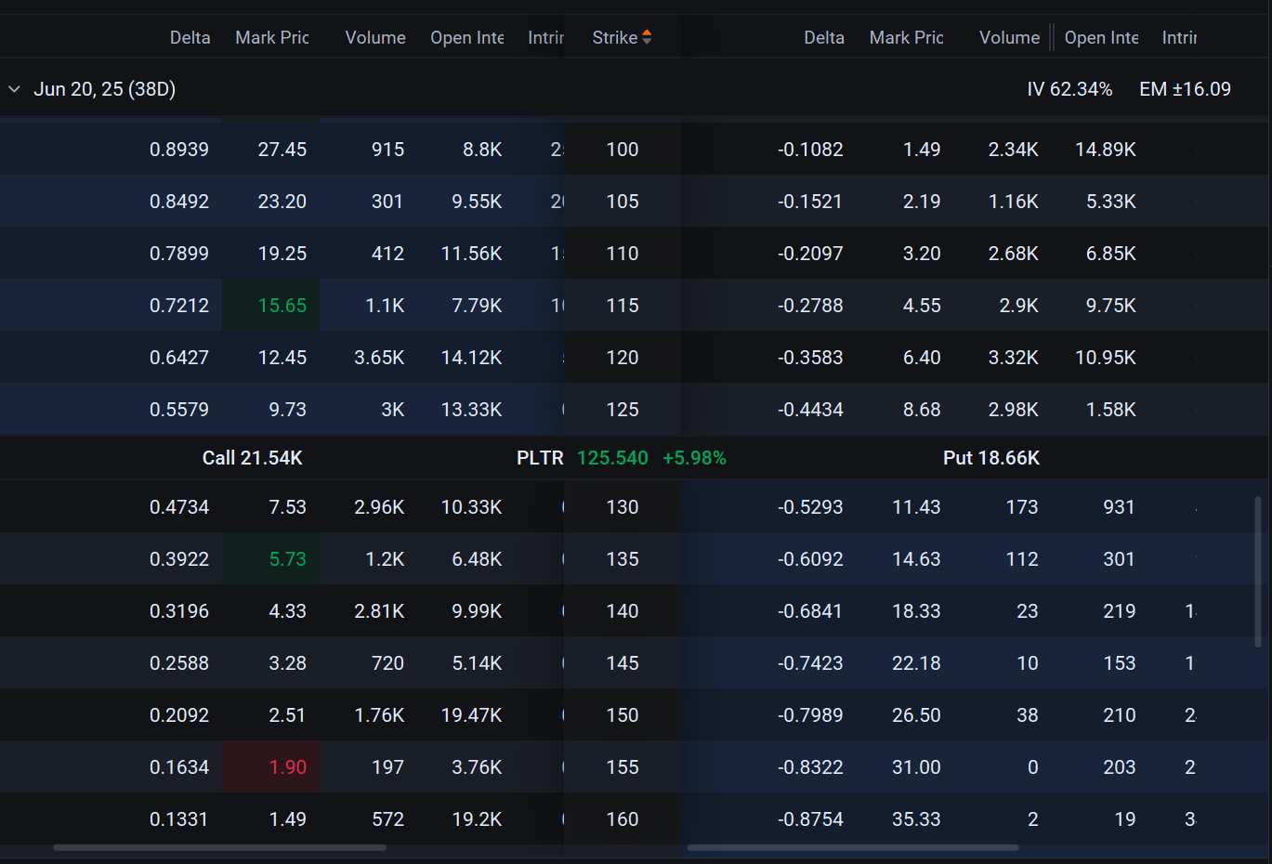Click put delta -0.8754
This screenshot has width=1272, height=864.
tap(810, 819)
